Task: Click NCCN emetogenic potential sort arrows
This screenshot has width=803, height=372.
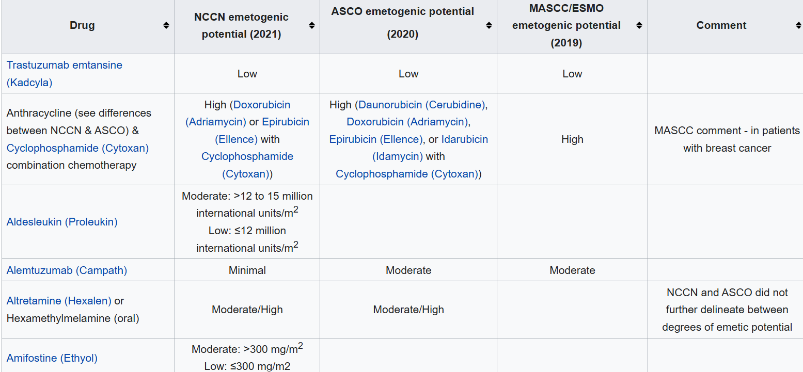Action: (311, 25)
